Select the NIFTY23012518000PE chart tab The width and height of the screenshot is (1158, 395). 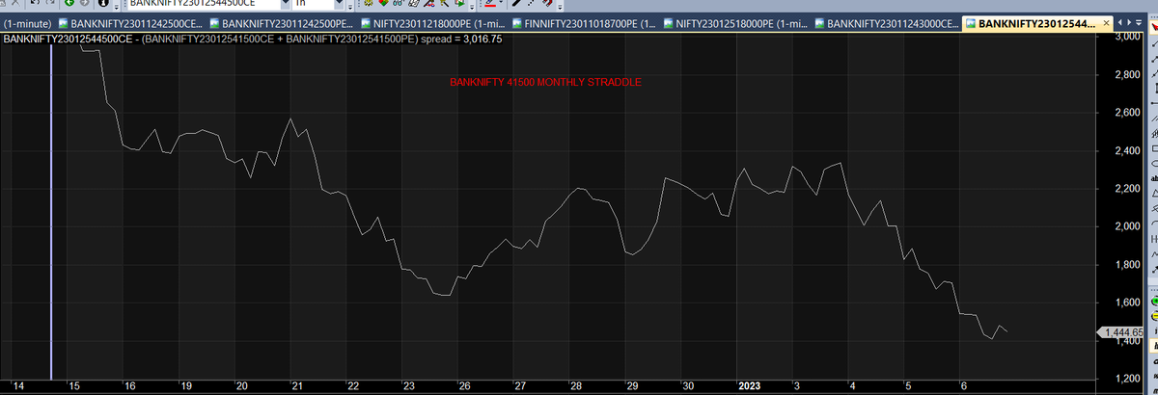coord(736,23)
